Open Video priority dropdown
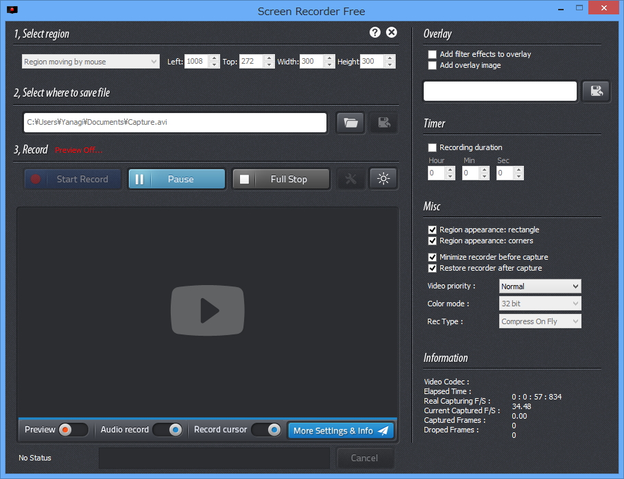Viewport: 624px width, 479px height. pos(540,286)
